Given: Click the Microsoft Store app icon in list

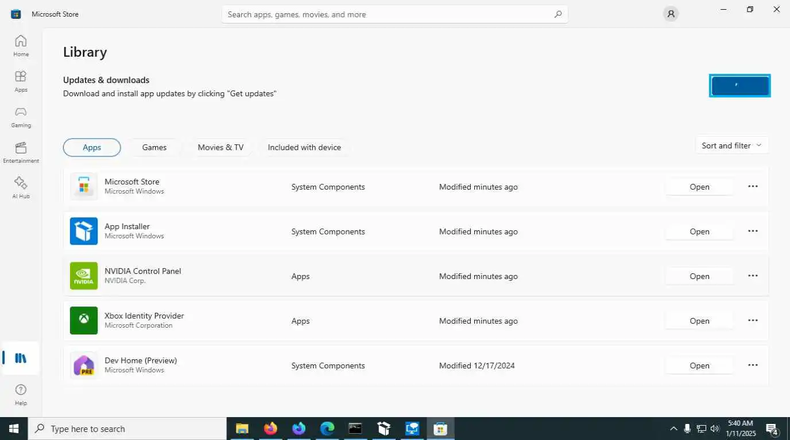Looking at the screenshot, I should click(84, 187).
